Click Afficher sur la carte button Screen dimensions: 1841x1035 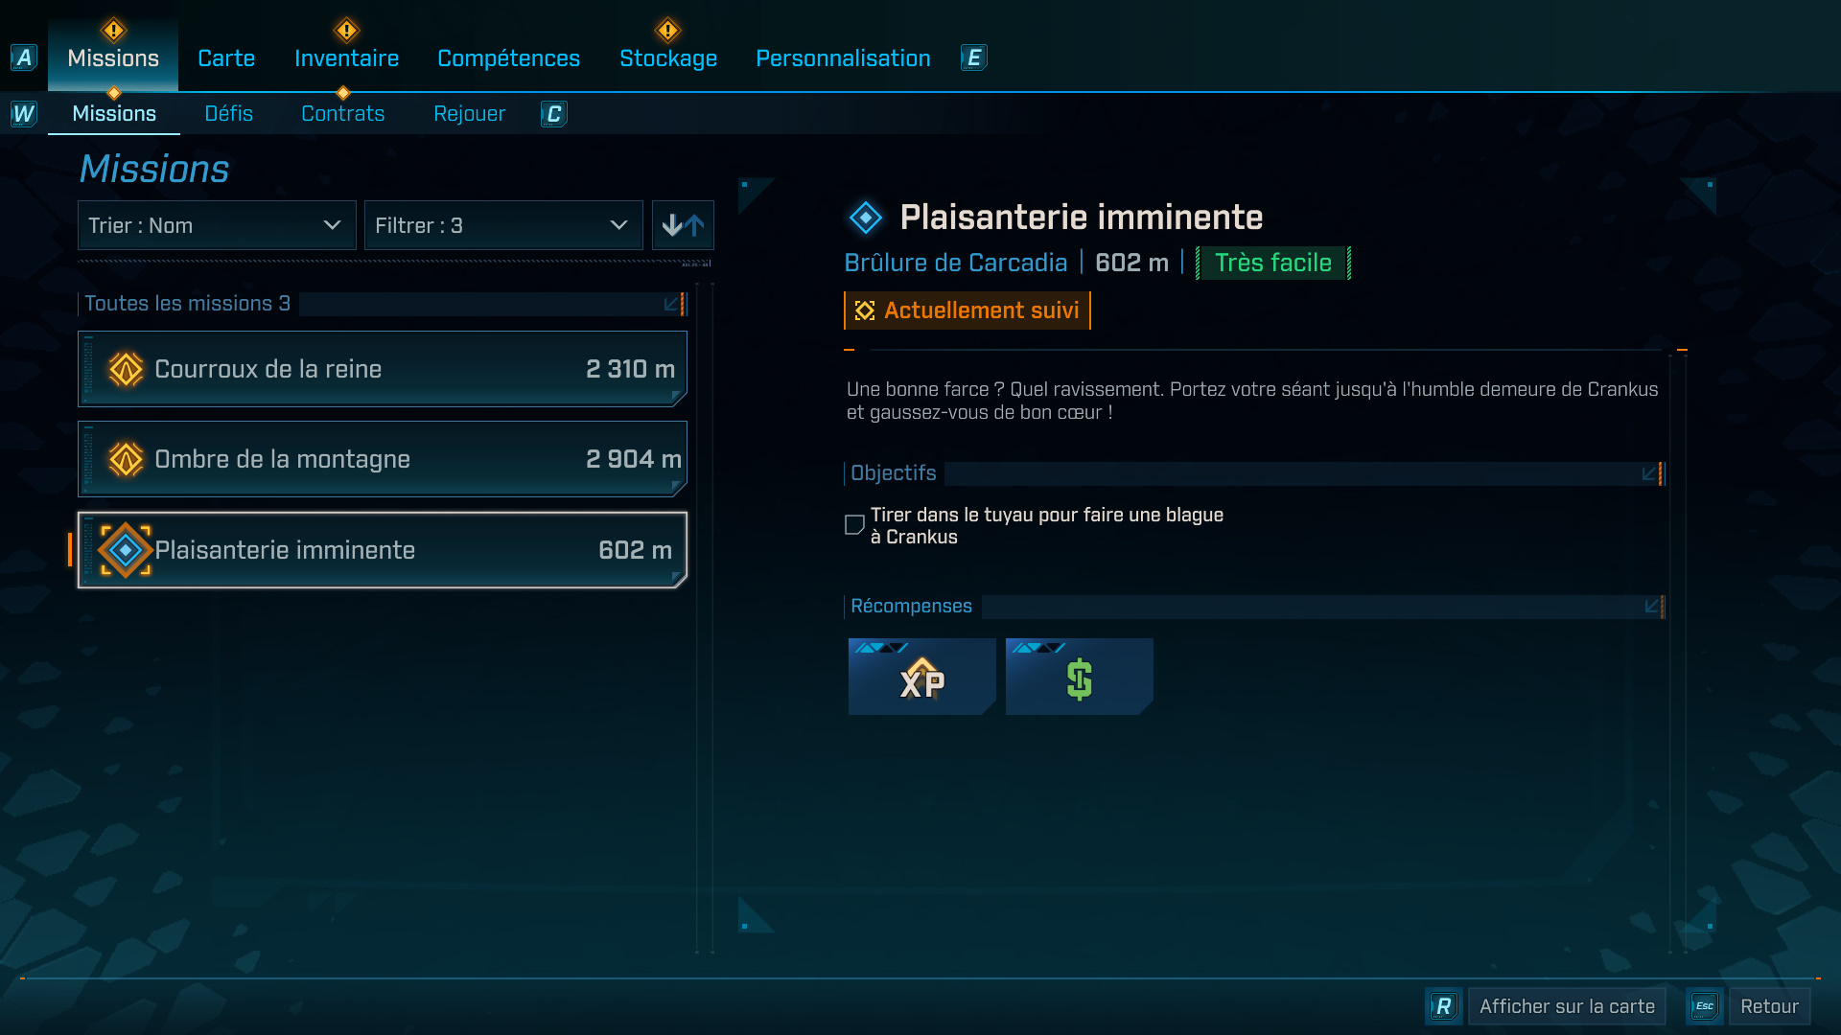pos(1567,1006)
